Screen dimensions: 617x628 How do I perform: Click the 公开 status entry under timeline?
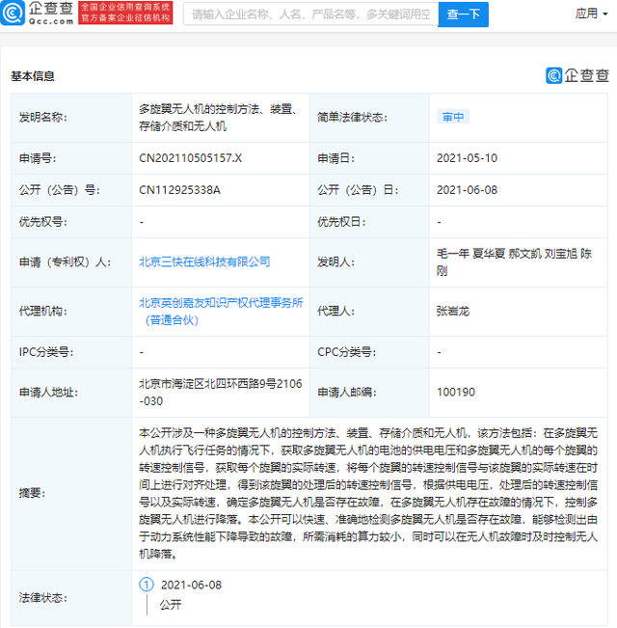(x=170, y=605)
